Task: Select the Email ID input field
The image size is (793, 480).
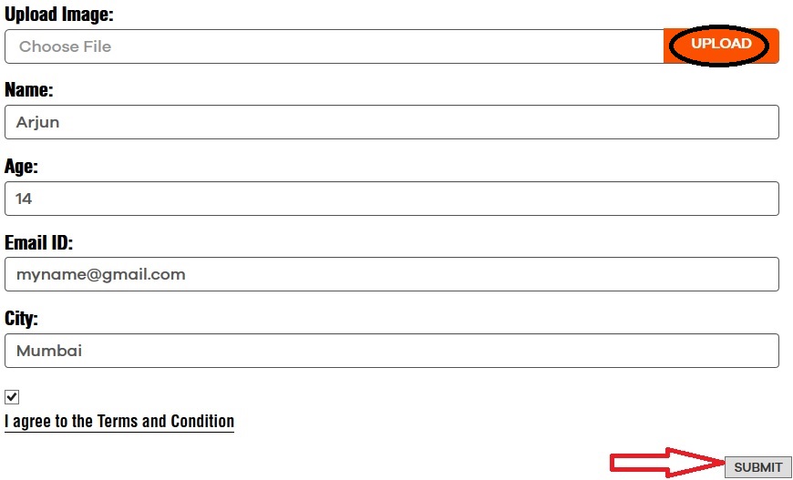Action: click(392, 274)
